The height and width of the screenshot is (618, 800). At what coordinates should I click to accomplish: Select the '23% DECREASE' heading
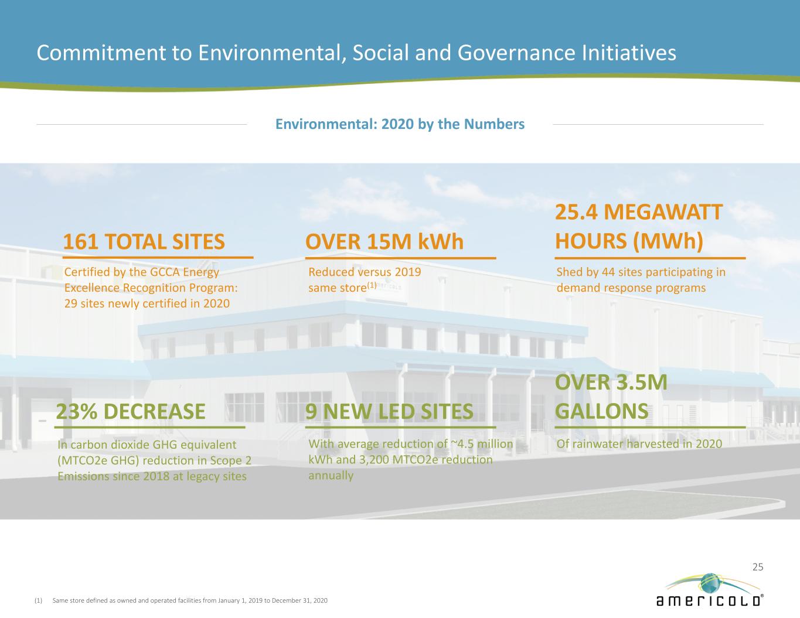coord(131,411)
